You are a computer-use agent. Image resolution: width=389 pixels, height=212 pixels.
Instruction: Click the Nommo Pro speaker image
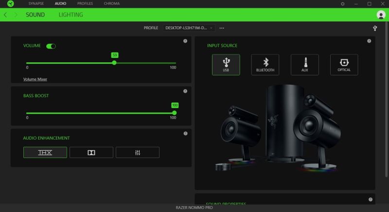tap(278, 128)
